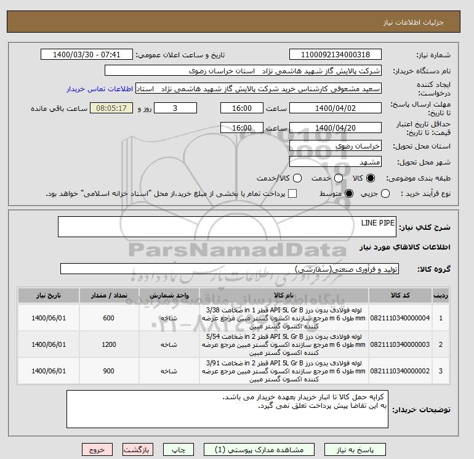Tick the اسناد خزانه اسلامی payment checkbox

(292, 193)
